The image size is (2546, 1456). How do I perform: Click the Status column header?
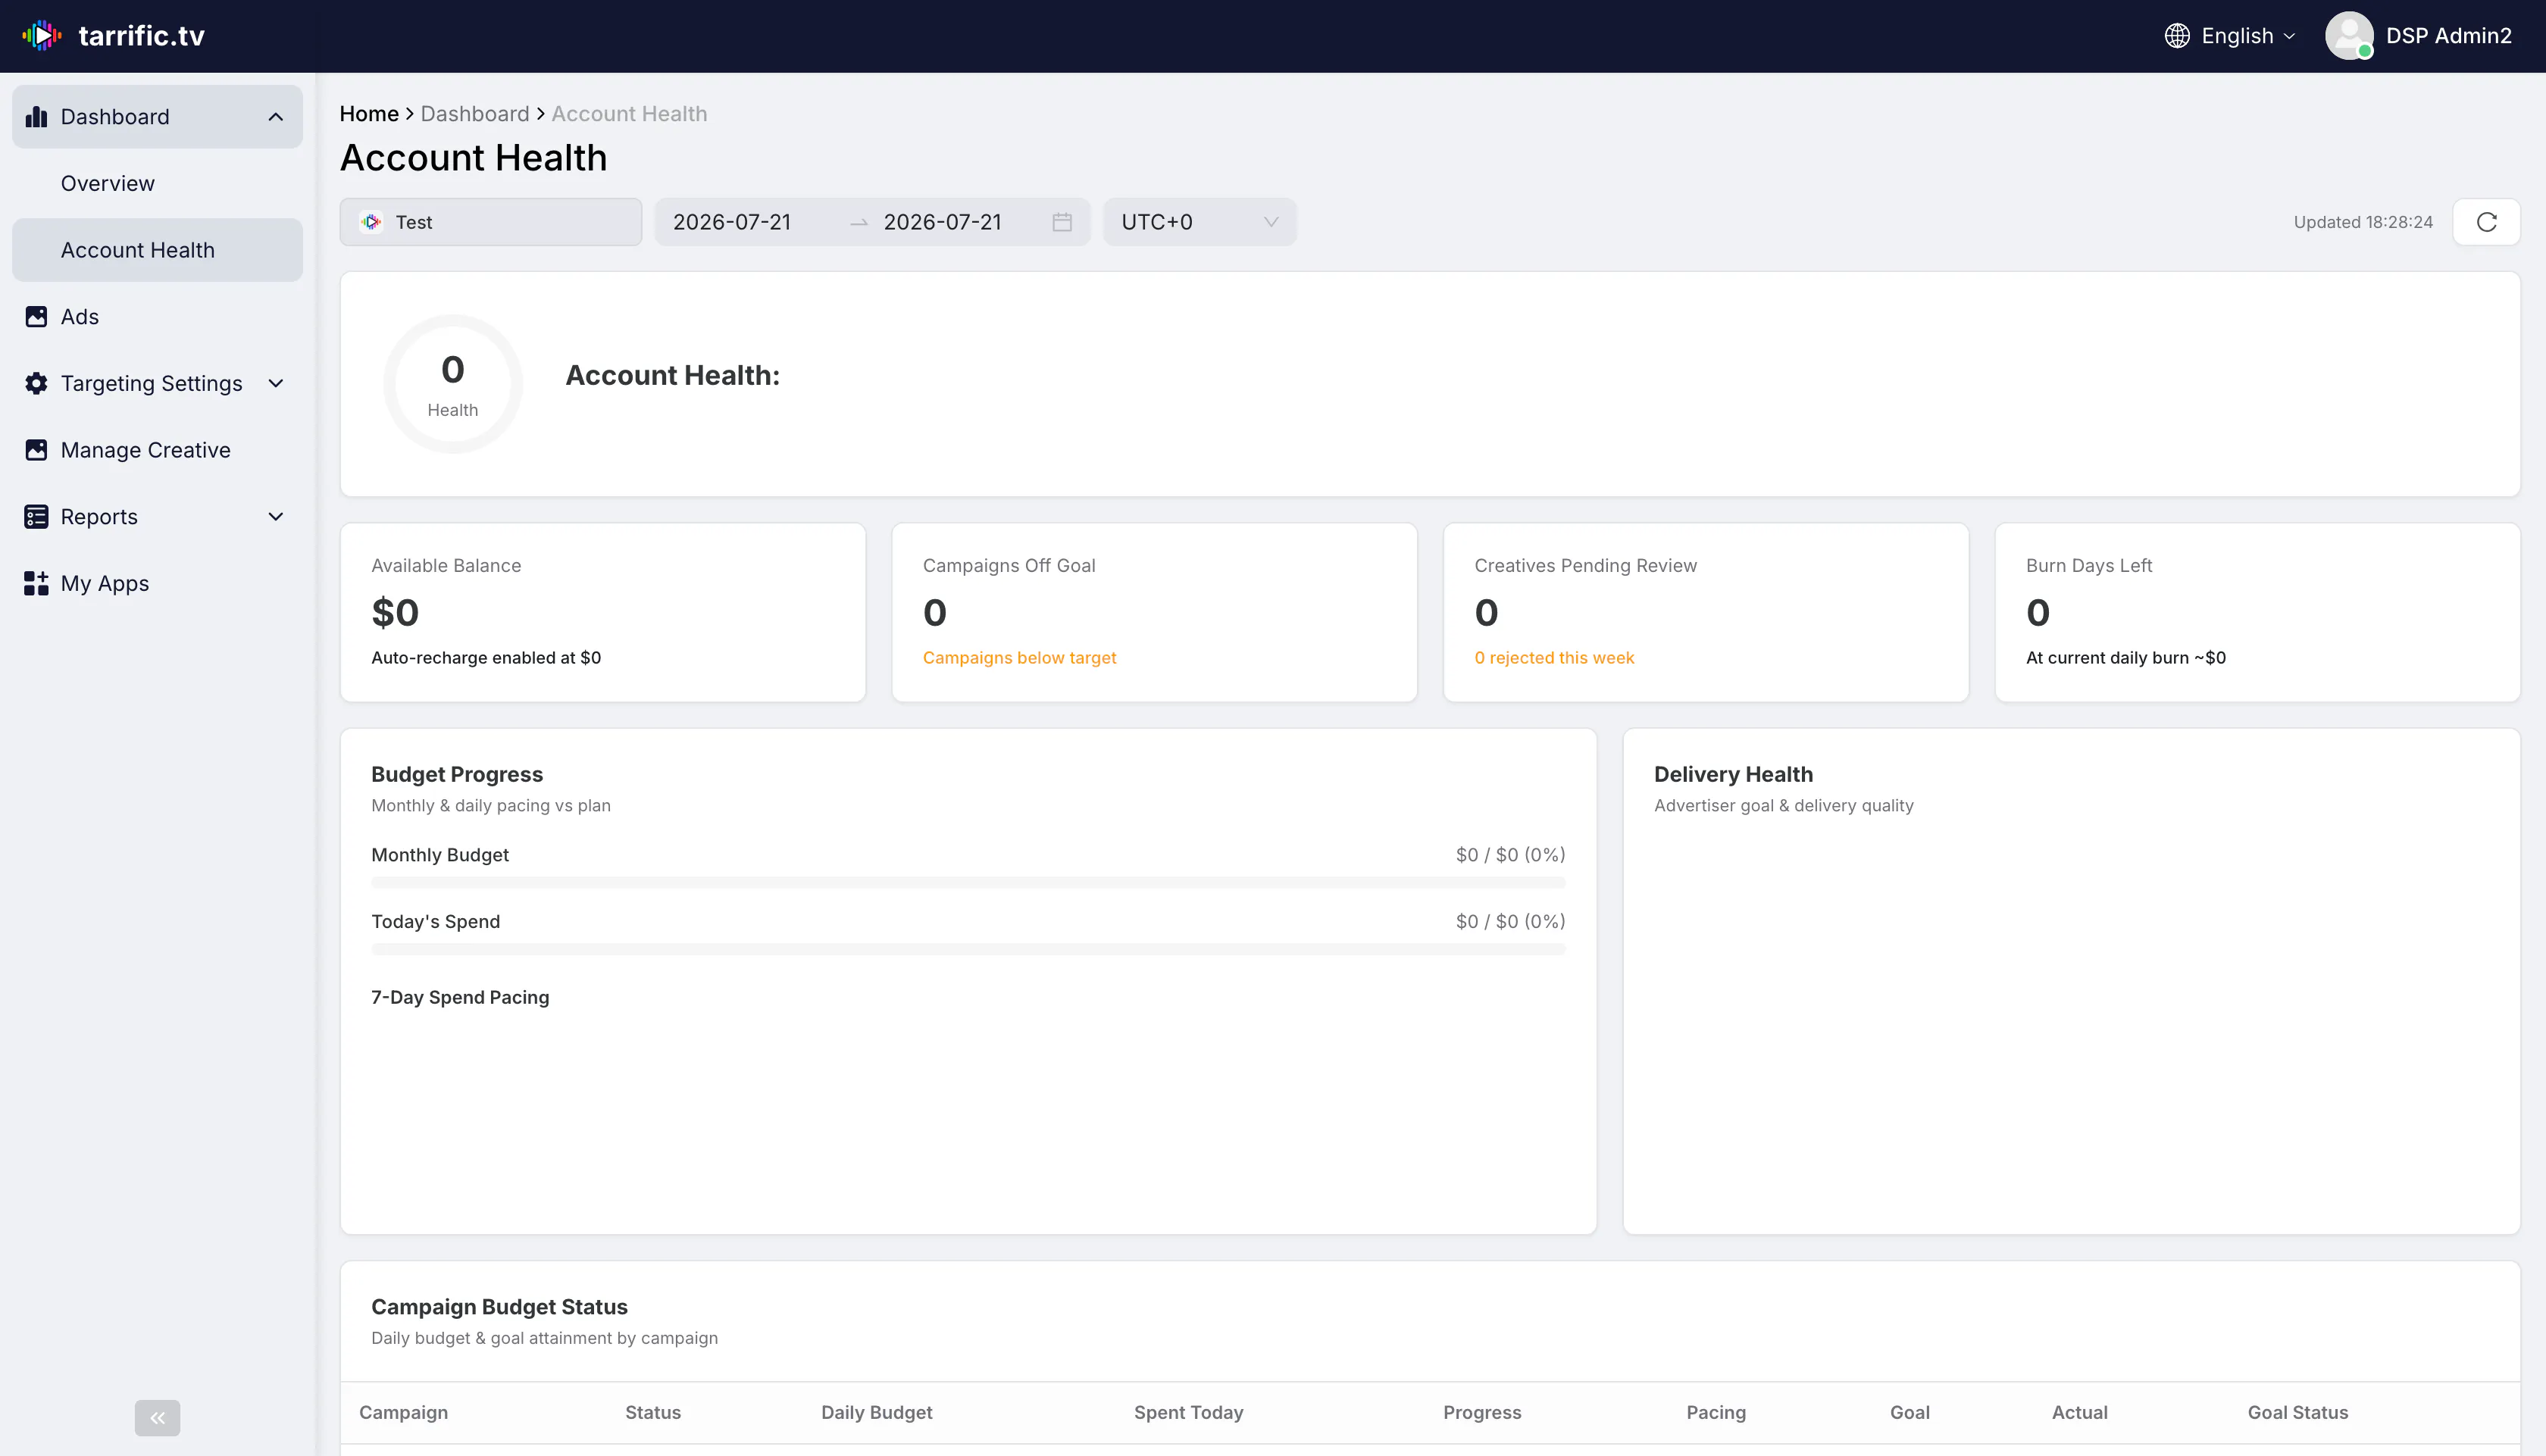click(653, 1412)
